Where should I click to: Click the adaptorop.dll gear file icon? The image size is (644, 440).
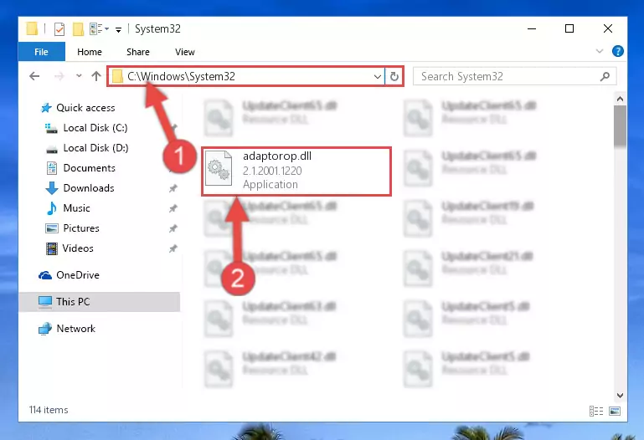coord(218,168)
